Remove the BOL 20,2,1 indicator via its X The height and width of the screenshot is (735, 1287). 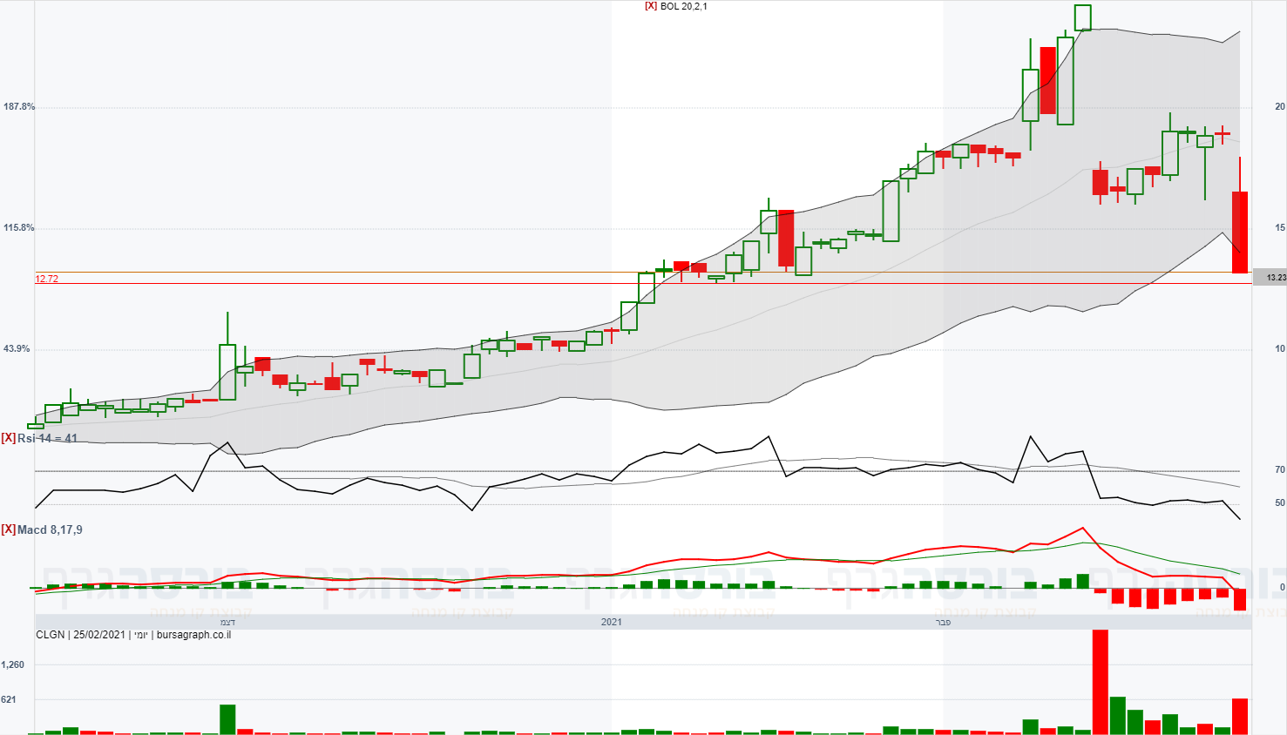click(651, 6)
